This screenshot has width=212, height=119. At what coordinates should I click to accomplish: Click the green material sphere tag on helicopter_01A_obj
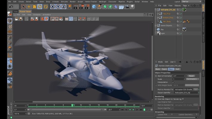184,10
